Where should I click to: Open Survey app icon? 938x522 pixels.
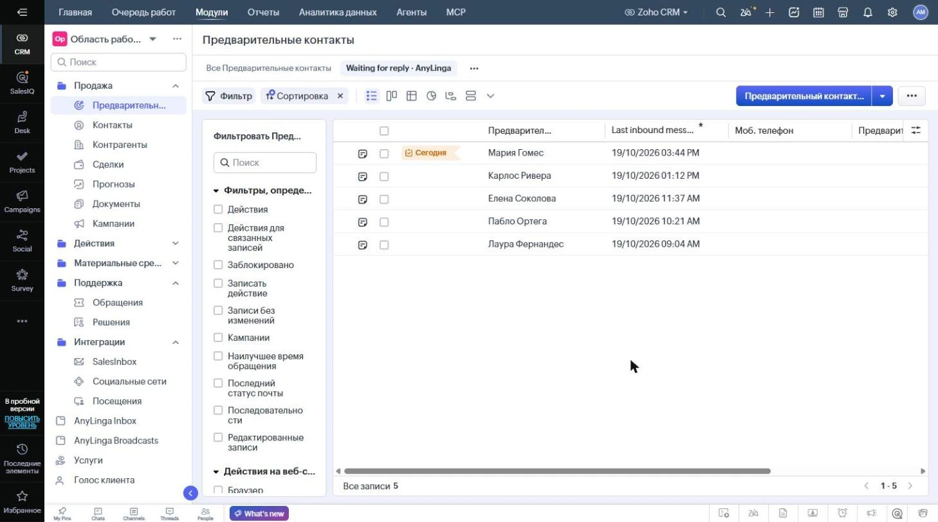[x=22, y=280]
